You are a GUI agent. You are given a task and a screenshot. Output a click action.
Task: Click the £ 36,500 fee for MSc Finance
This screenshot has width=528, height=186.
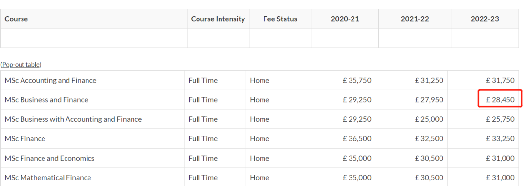[x=357, y=138]
